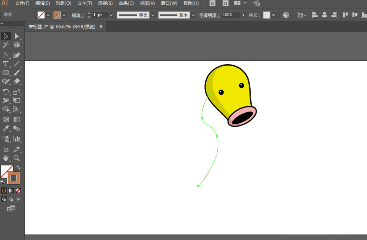Activate the Zoom magnifier tool
Image resolution: width=367 pixels, height=240 pixels.
(x=17, y=158)
